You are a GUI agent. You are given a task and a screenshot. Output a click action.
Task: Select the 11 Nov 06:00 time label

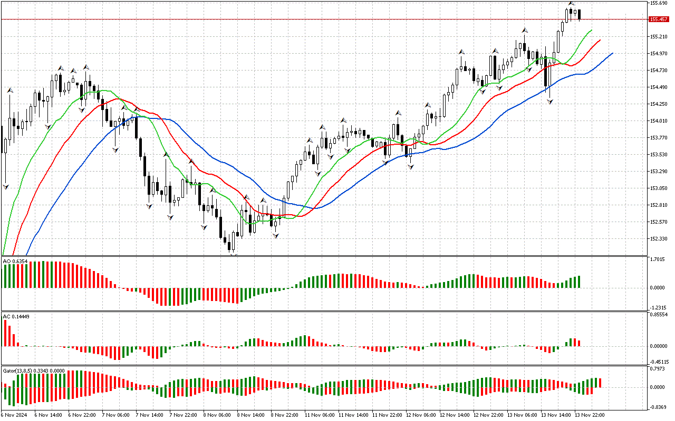(320, 415)
